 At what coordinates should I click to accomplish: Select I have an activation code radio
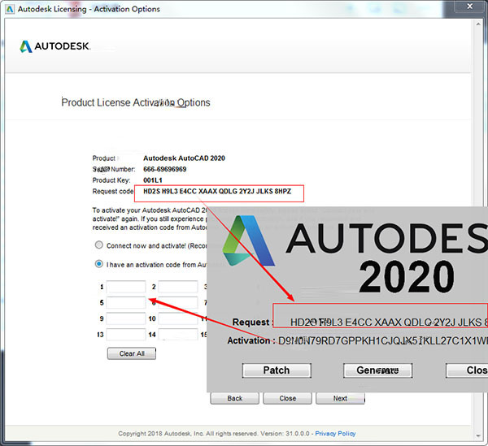click(x=99, y=264)
